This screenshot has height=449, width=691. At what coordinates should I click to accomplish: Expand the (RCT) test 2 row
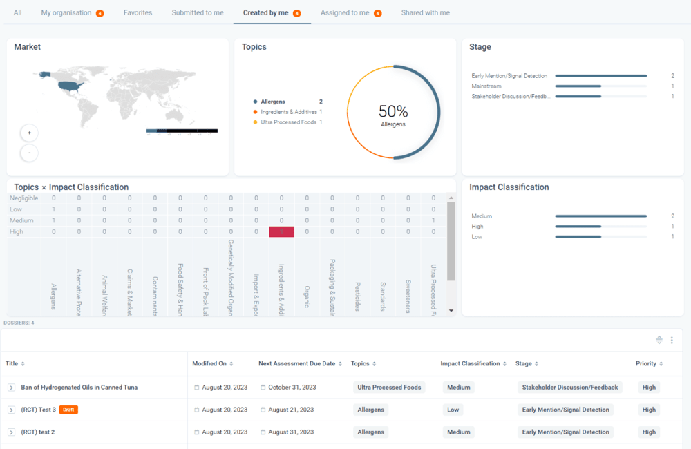(11, 432)
